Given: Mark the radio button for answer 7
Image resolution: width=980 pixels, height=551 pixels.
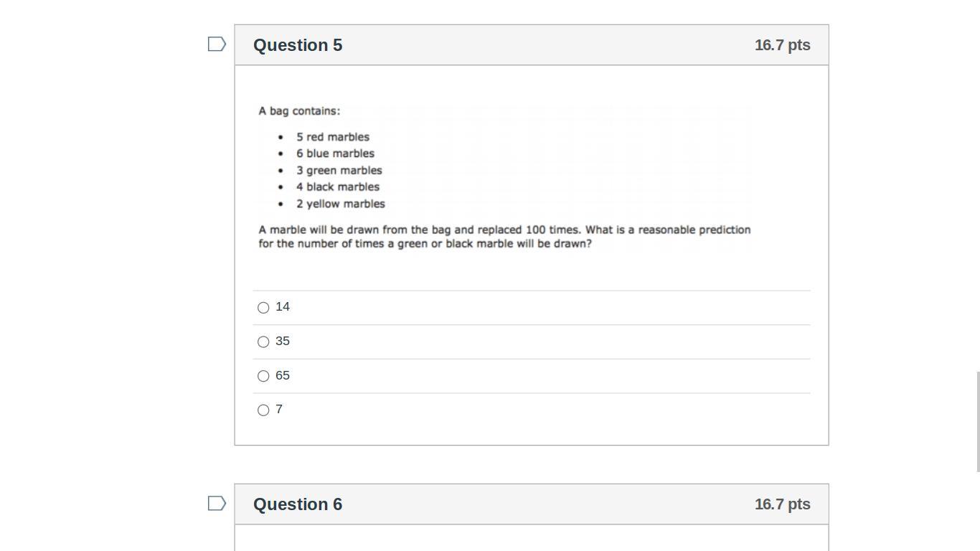Looking at the screenshot, I should click(263, 410).
